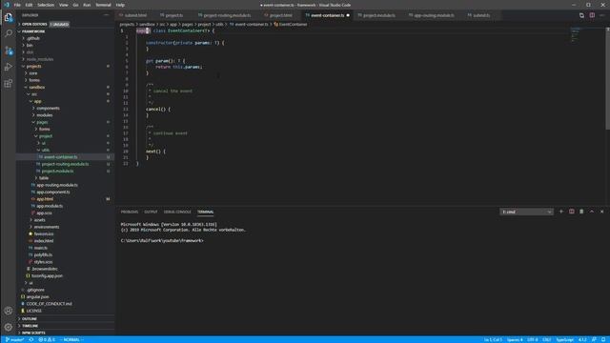
Task: Close the terminal panel
Action: click(x=601, y=212)
